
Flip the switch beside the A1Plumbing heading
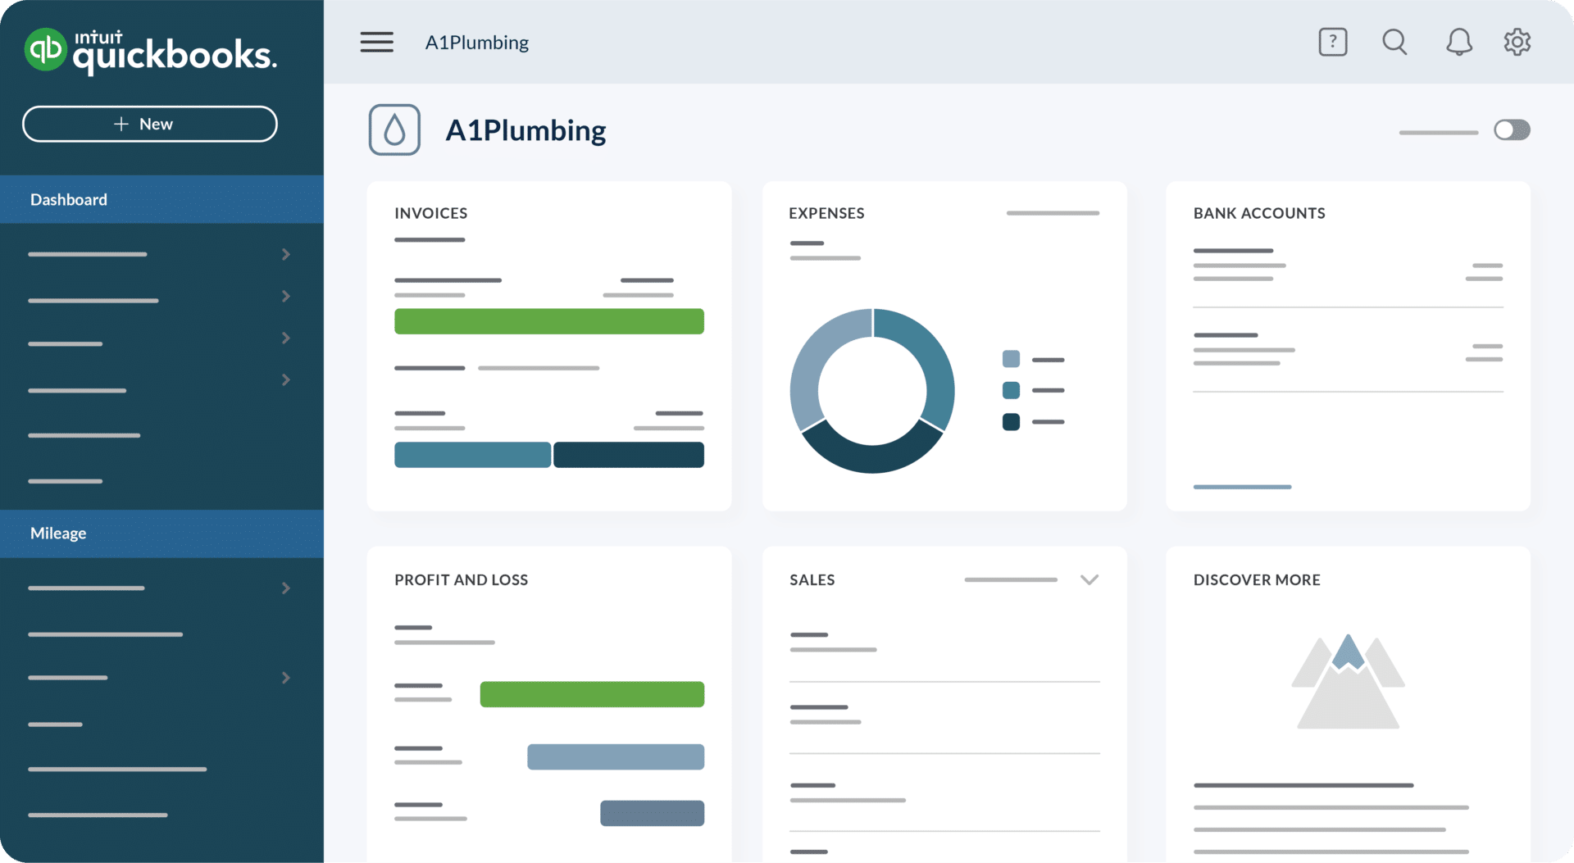point(1512,129)
